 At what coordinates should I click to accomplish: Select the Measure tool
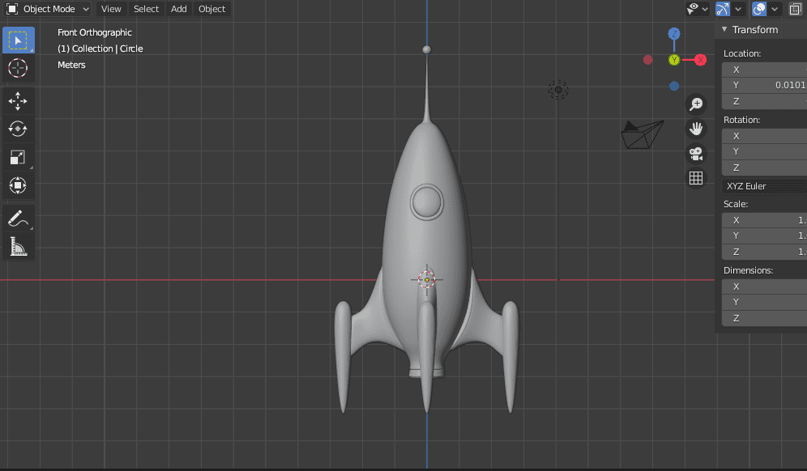pos(18,247)
